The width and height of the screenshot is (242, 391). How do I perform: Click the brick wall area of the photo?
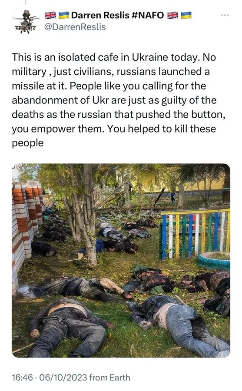[x=23, y=225]
